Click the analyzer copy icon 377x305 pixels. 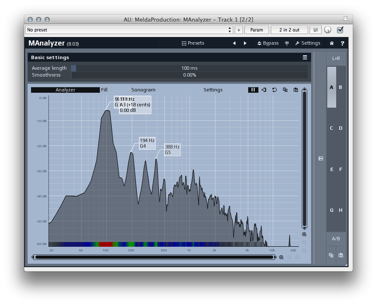pyautogui.click(x=285, y=90)
